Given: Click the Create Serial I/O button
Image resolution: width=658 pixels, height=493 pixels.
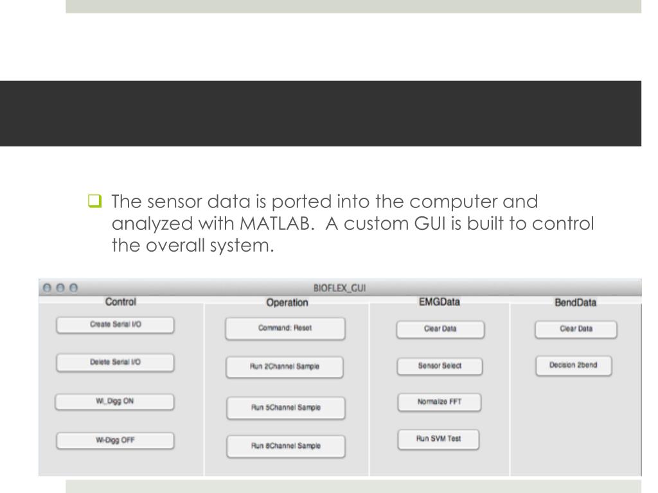Looking at the screenshot, I should [x=115, y=325].
